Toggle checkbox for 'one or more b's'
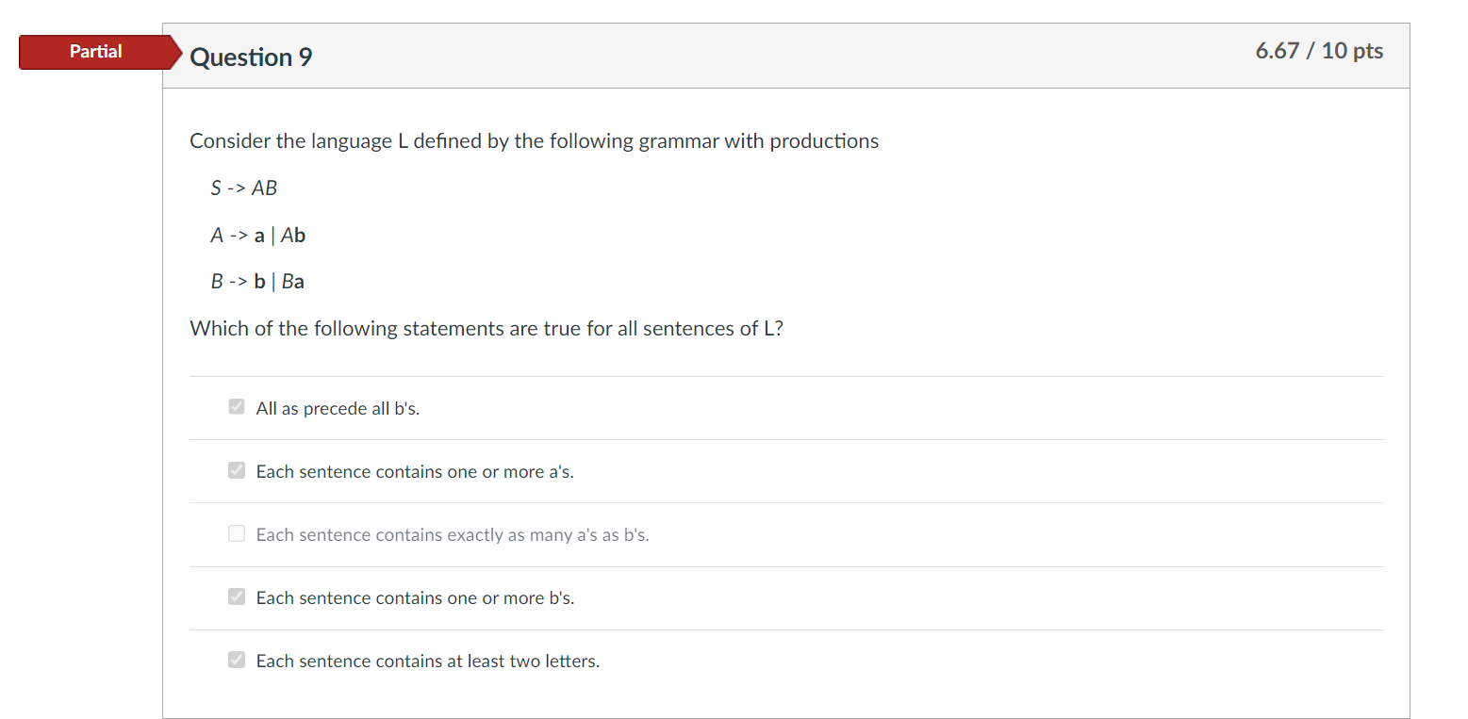The width and height of the screenshot is (1468, 719). (x=237, y=596)
